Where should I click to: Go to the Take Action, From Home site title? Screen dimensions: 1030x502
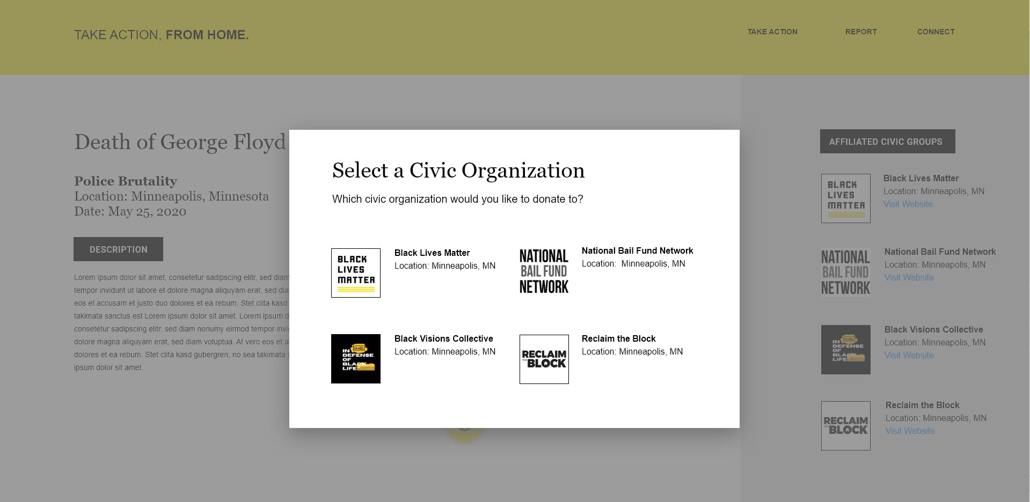[162, 35]
